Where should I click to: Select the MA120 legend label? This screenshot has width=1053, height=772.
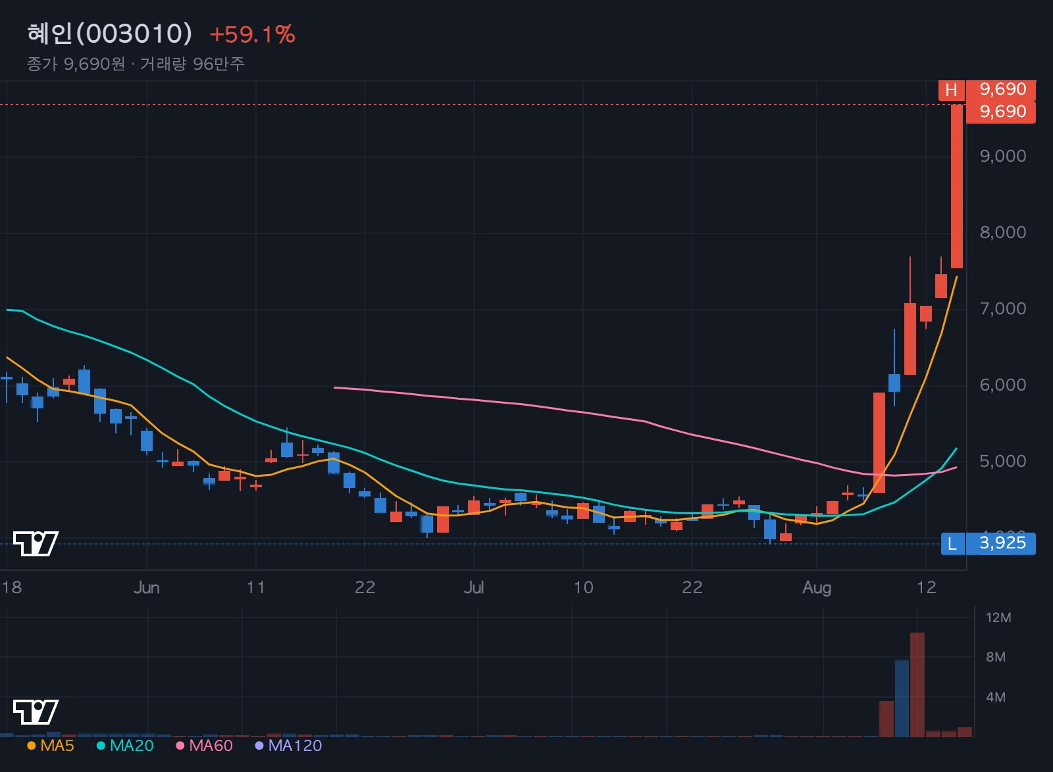tap(295, 746)
